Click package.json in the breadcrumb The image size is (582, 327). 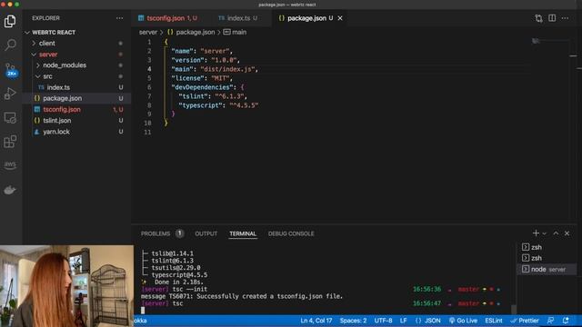pos(191,33)
